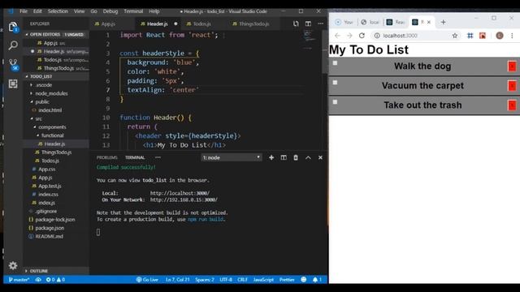This screenshot has width=520, height=292.
Task: Click the grid extension icon in Chrome
Action: [x=470, y=36]
